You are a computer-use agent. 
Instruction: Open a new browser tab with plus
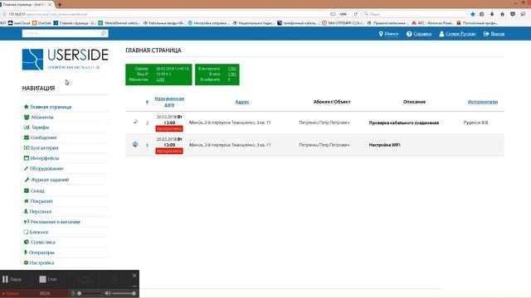point(60,4)
